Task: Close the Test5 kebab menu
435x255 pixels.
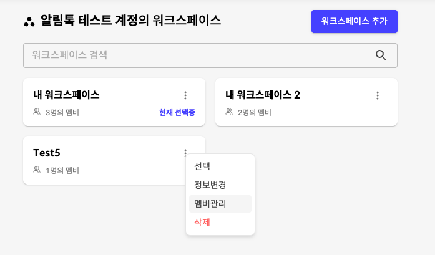Action: coord(185,153)
